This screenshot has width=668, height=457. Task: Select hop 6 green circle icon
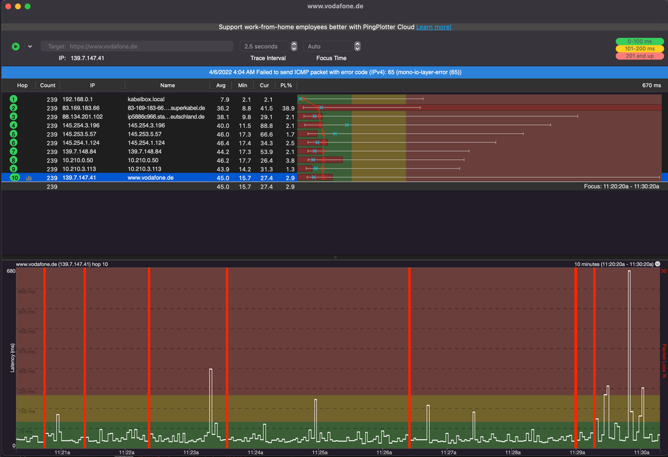(13, 143)
